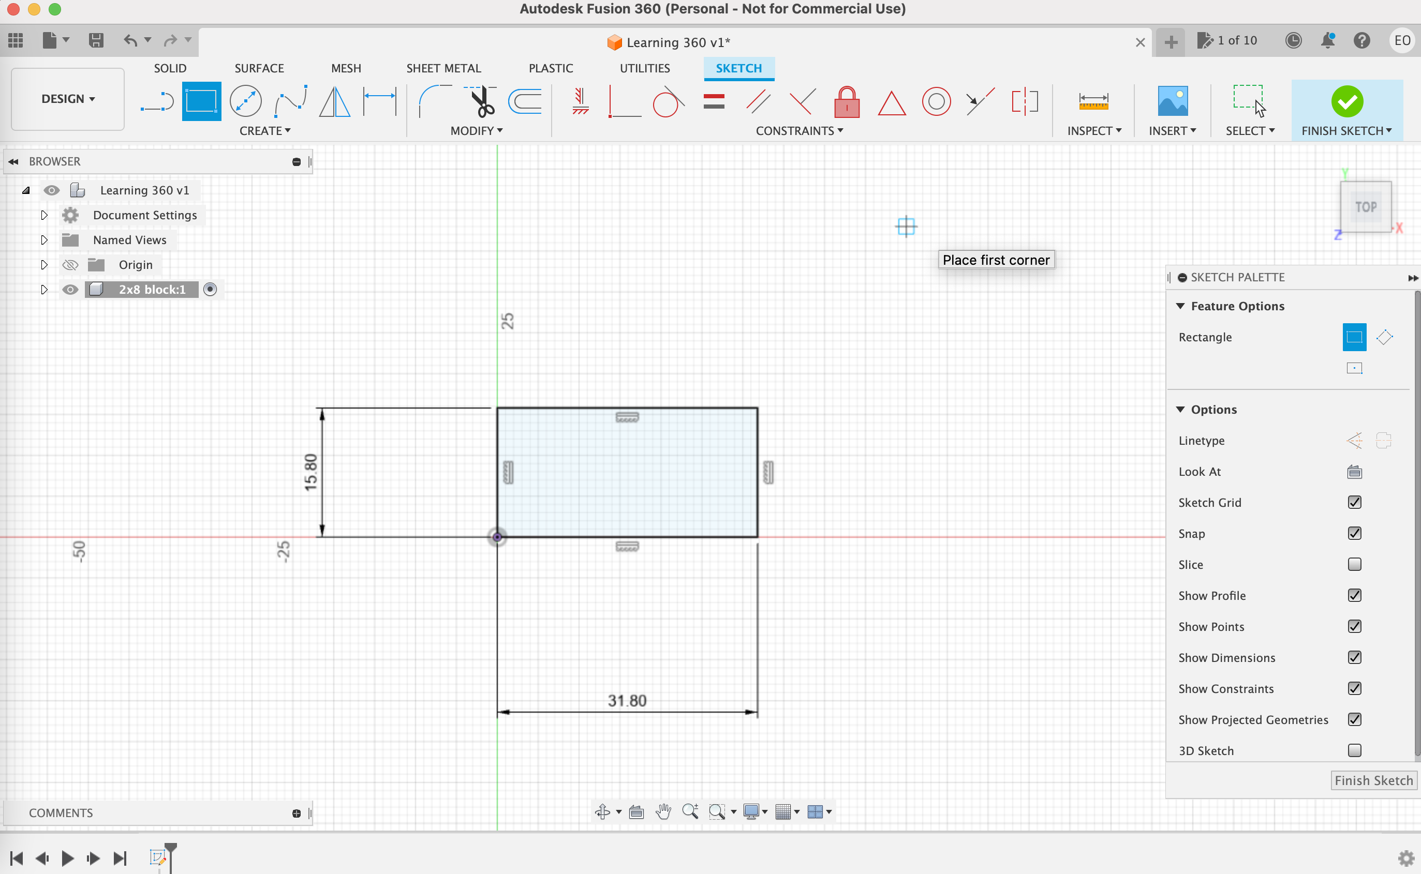Select the Sketch Dimension tool
The image size is (1421, 874).
(379, 101)
